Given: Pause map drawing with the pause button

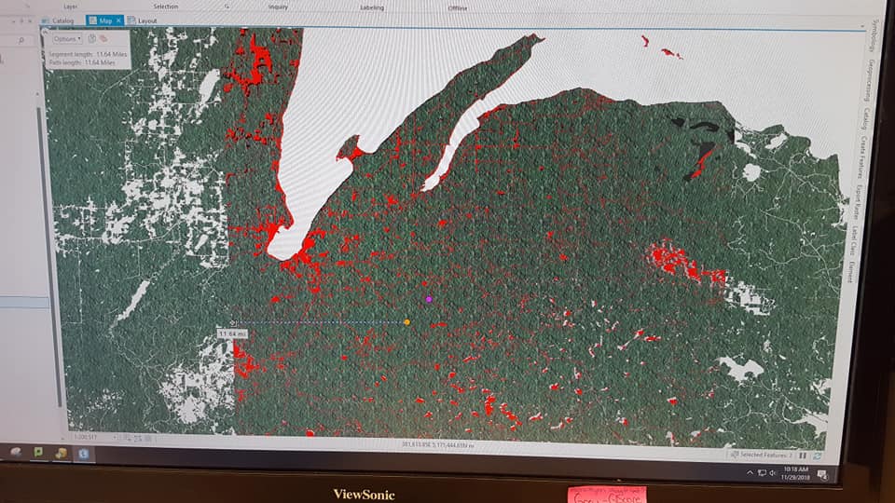Looking at the screenshot, I should (803, 455).
